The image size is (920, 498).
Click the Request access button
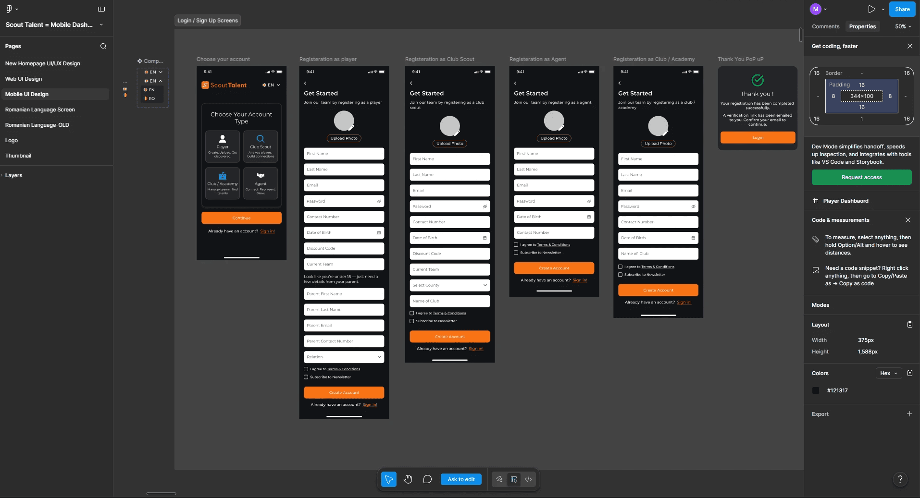[861, 177]
